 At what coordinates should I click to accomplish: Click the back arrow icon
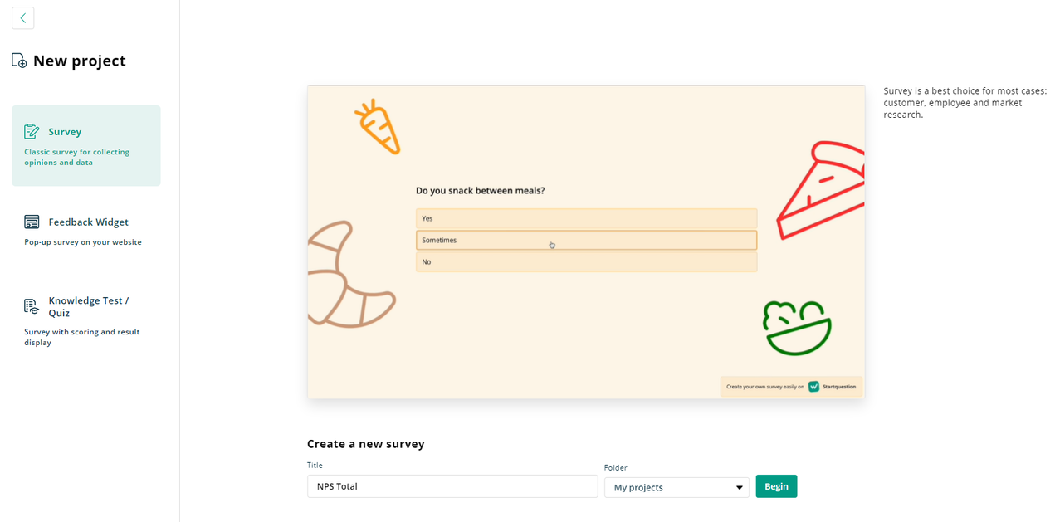(23, 17)
